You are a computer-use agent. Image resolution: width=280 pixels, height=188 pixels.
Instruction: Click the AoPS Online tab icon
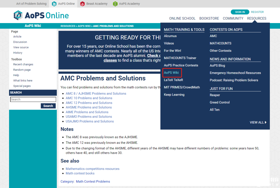(x=54, y=4)
